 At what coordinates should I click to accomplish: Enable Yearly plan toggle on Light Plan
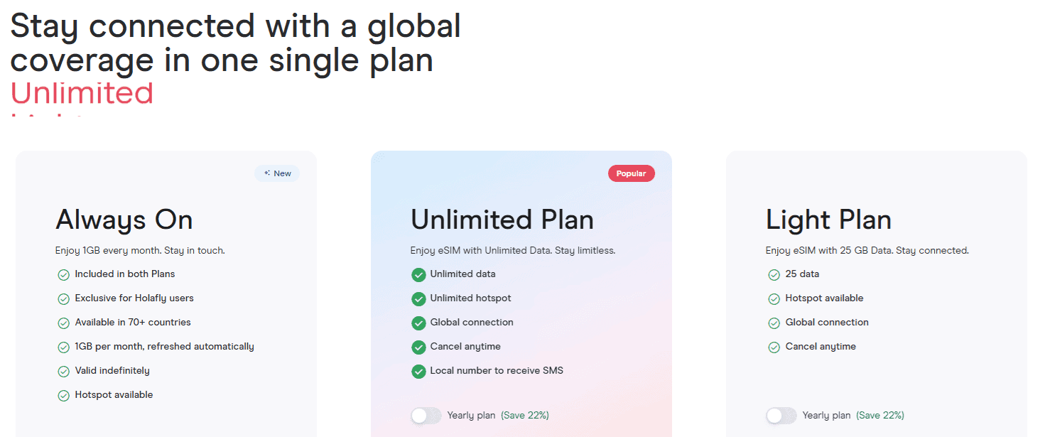tap(781, 416)
